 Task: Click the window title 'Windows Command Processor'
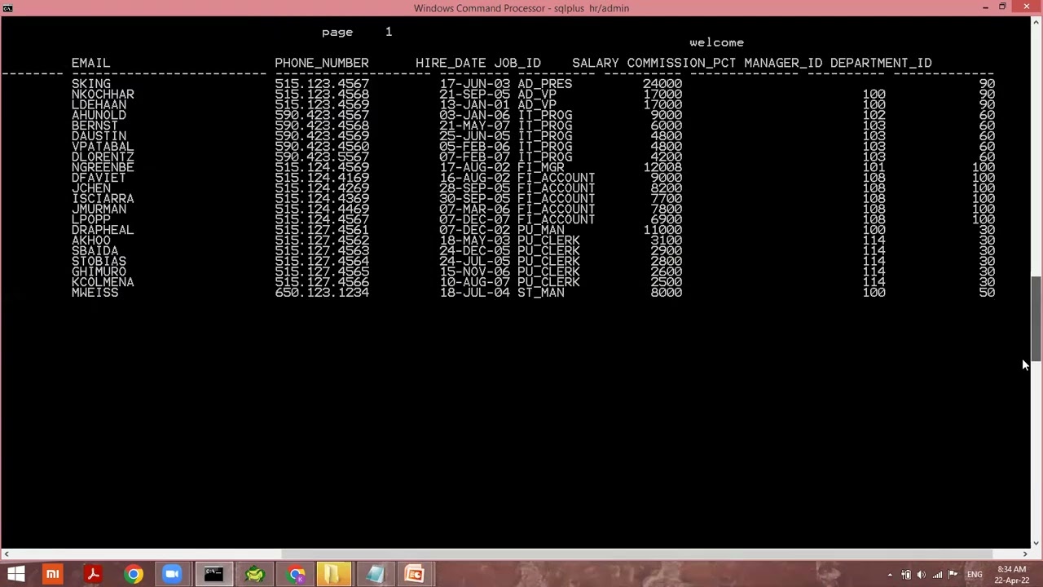click(481, 8)
